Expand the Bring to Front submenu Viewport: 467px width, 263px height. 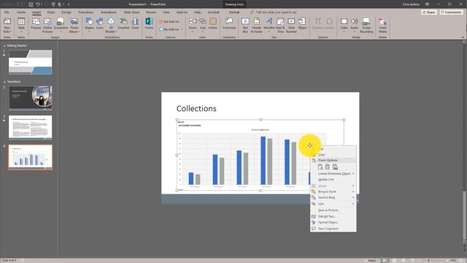[x=333, y=191]
